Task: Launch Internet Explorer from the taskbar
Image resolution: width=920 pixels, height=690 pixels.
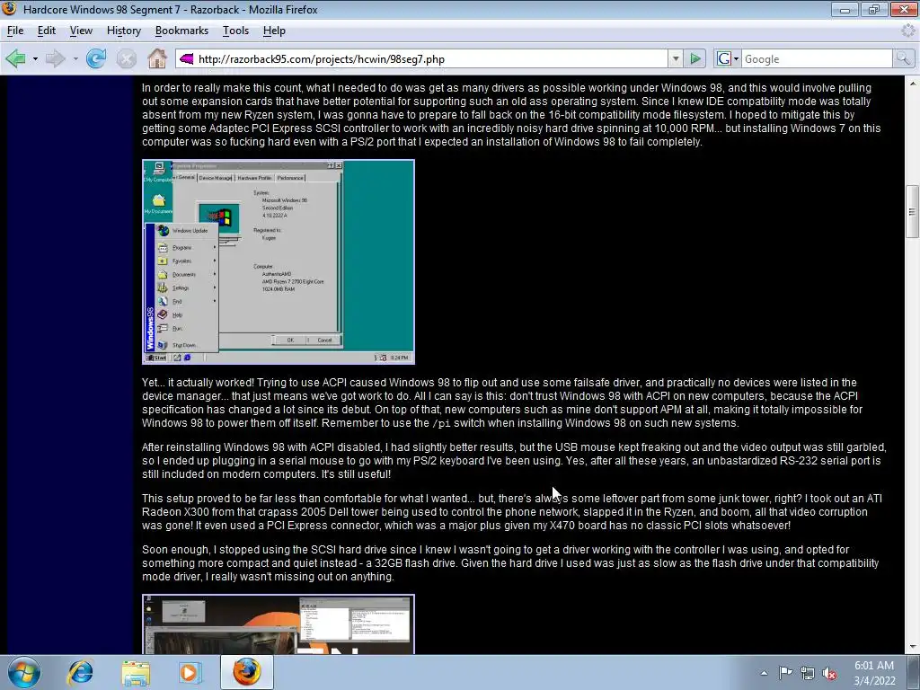Action: pyautogui.click(x=80, y=672)
